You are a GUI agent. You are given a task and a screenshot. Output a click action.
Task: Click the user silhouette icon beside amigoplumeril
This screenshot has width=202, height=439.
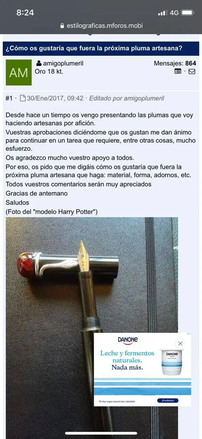[x=39, y=63]
